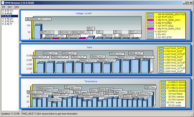Click the PROC1 DIMM6 chart label
The width and height of the screenshot is (194, 117).
pyautogui.click(x=40, y=96)
